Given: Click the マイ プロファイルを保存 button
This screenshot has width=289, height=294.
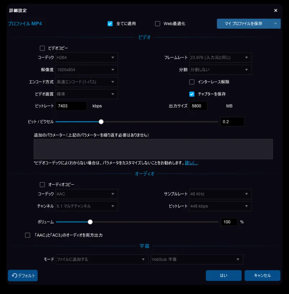Looking at the screenshot, I should [243, 24].
